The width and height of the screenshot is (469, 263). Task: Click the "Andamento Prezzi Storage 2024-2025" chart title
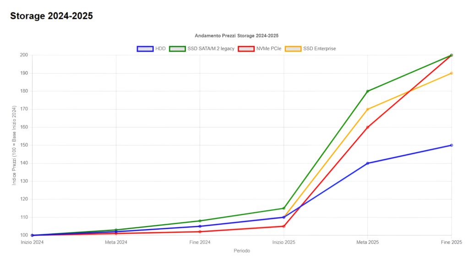tap(236, 36)
